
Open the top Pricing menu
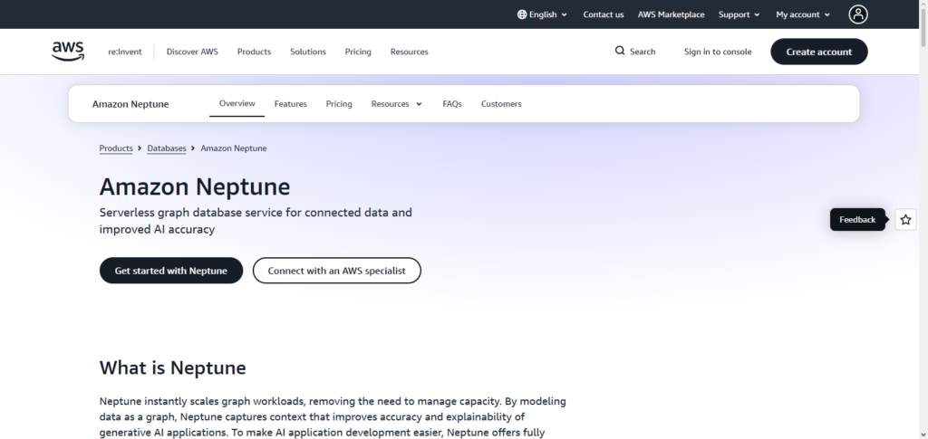358,52
